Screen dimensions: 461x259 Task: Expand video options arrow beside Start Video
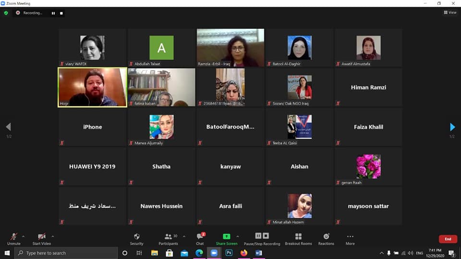click(53, 236)
